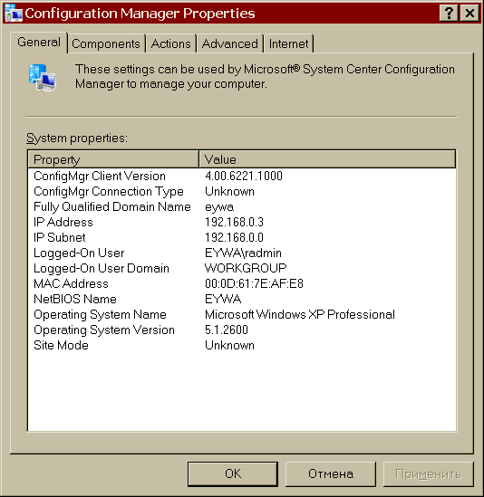Image resolution: width=484 pixels, height=497 pixels.
Task: Click the value 00:0D:61:7E:AF:E8
Action: coord(254,283)
